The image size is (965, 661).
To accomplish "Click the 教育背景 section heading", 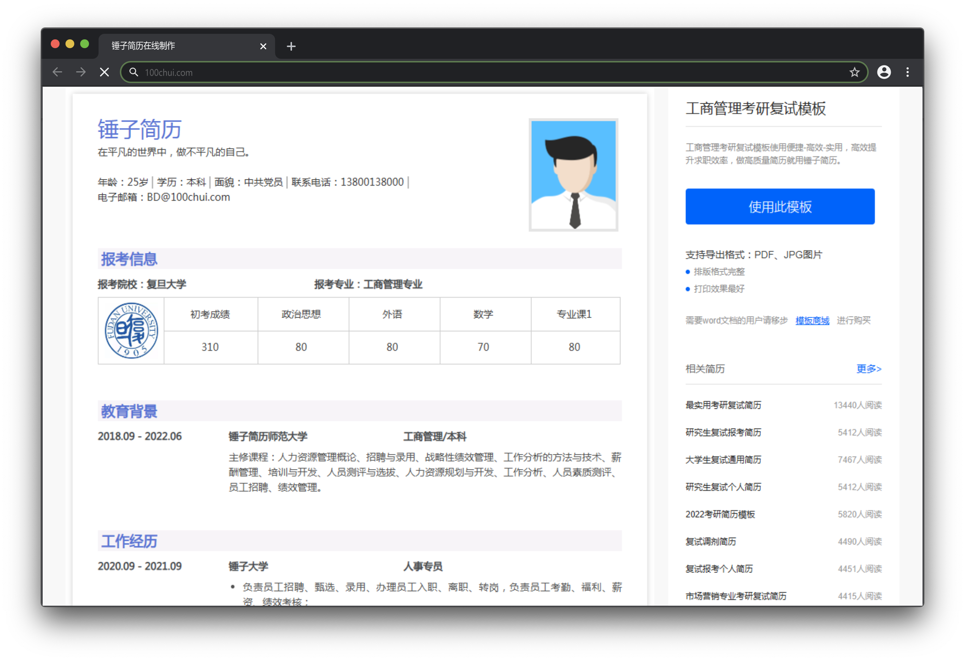I will click(x=129, y=411).
